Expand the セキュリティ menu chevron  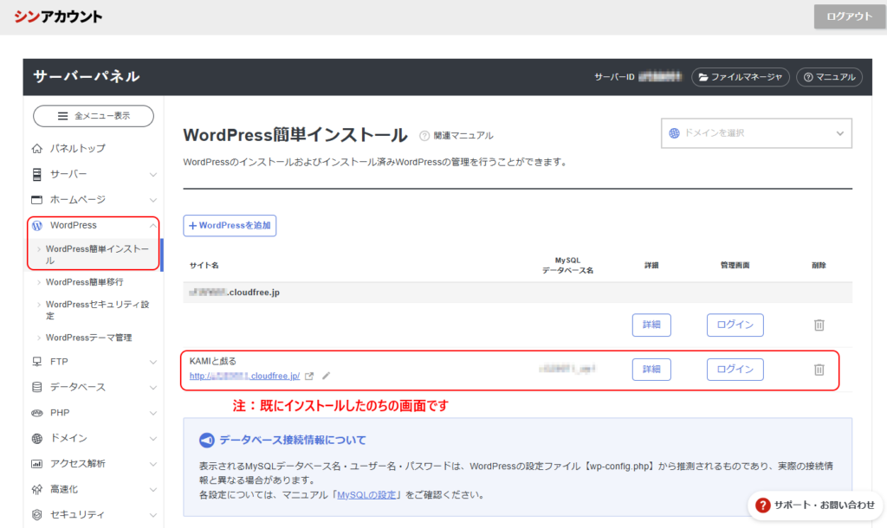click(152, 515)
